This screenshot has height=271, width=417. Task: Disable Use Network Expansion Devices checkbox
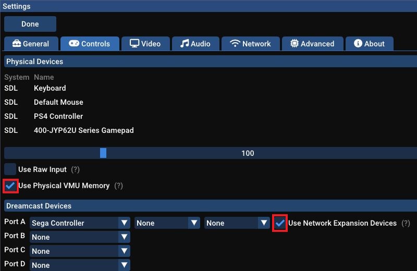tap(280, 223)
